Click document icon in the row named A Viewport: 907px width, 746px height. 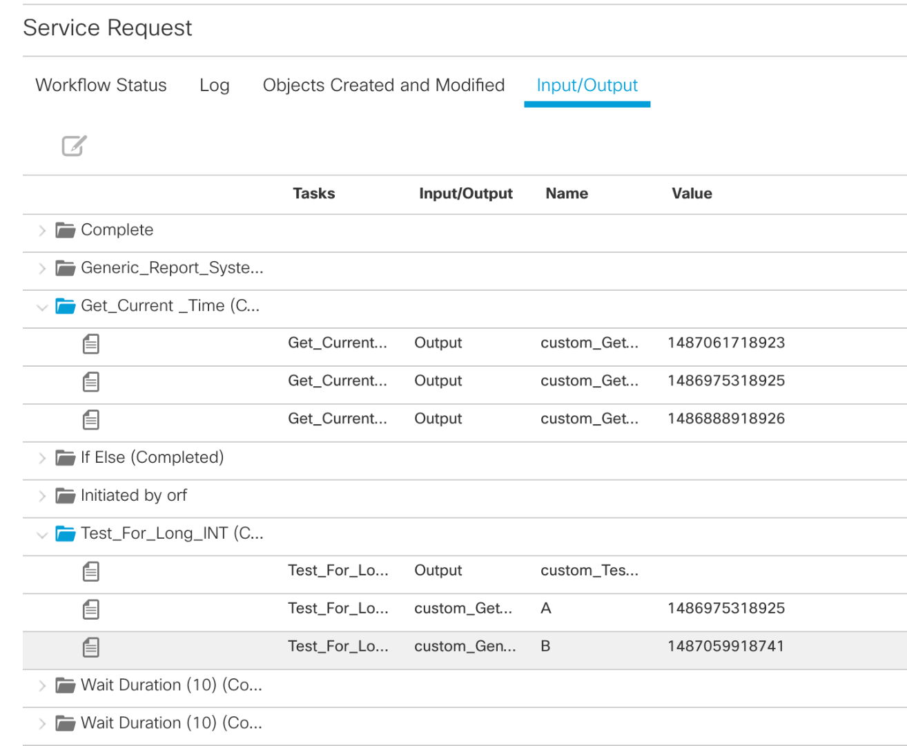pyautogui.click(x=91, y=609)
